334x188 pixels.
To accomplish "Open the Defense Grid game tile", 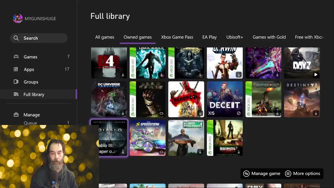I will click(263, 99).
